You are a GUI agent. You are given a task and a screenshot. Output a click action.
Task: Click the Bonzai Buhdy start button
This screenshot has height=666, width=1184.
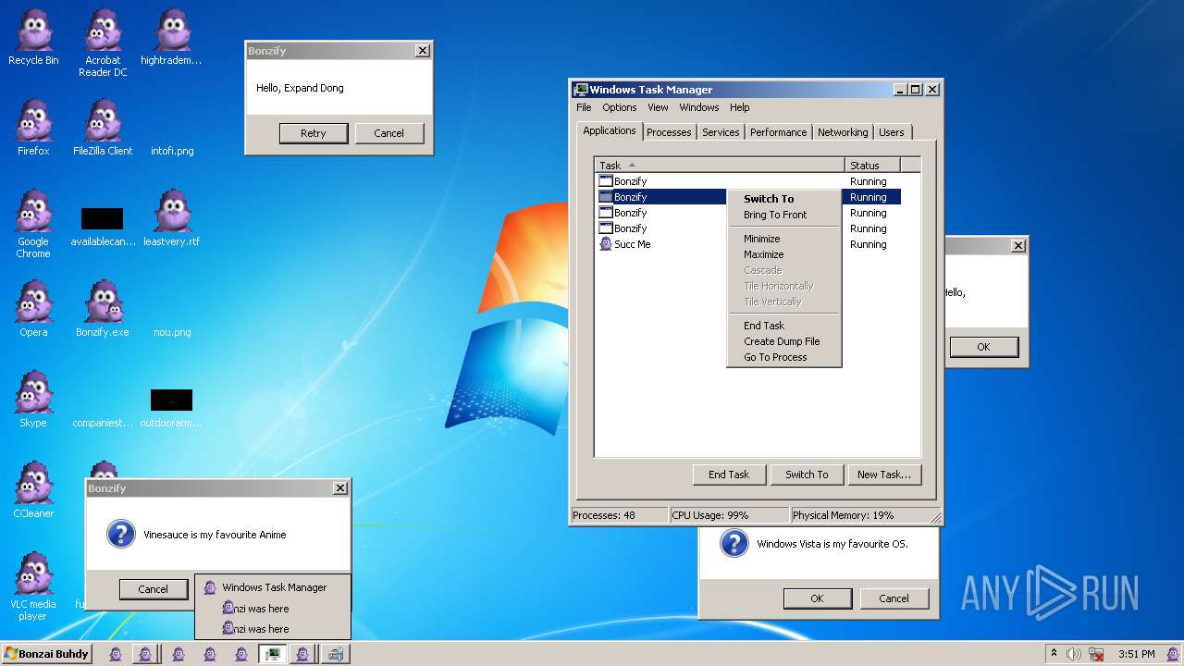tap(46, 654)
